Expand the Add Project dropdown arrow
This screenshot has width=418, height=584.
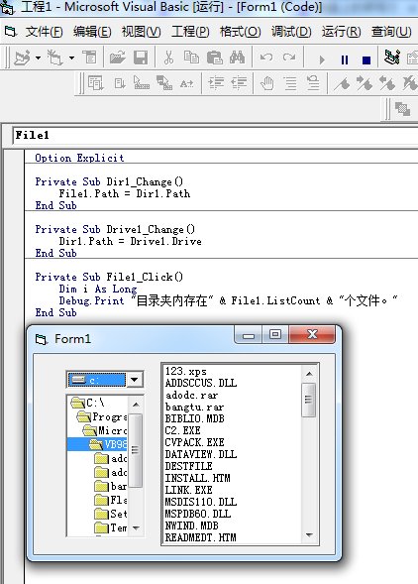[x=38, y=58]
